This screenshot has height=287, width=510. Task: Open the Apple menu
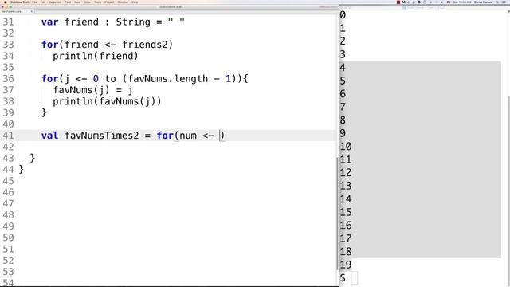5,2
